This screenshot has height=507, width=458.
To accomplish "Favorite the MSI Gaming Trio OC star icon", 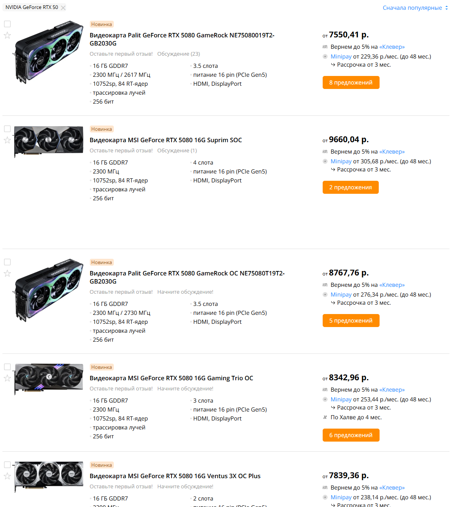I will coord(7,378).
